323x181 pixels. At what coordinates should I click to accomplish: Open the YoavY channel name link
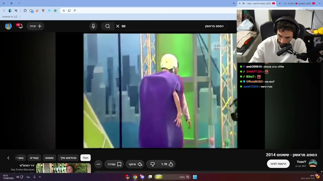click(x=301, y=162)
